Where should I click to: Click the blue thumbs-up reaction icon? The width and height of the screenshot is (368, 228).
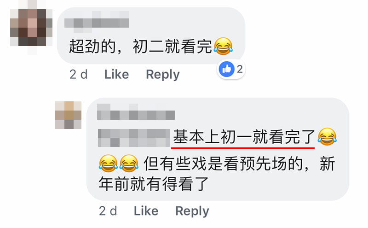[x=226, y=69]
